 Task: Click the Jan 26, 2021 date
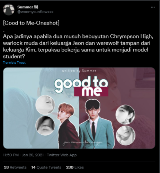coord(33,155)
